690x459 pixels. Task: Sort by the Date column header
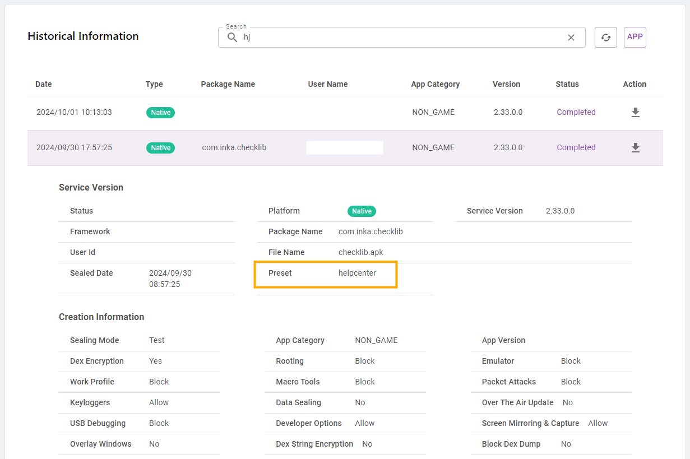(44, 84)
